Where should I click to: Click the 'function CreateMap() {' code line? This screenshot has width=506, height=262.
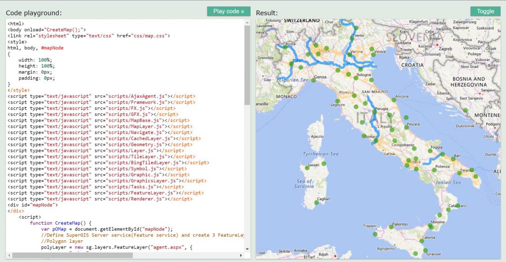coord(61,223)
